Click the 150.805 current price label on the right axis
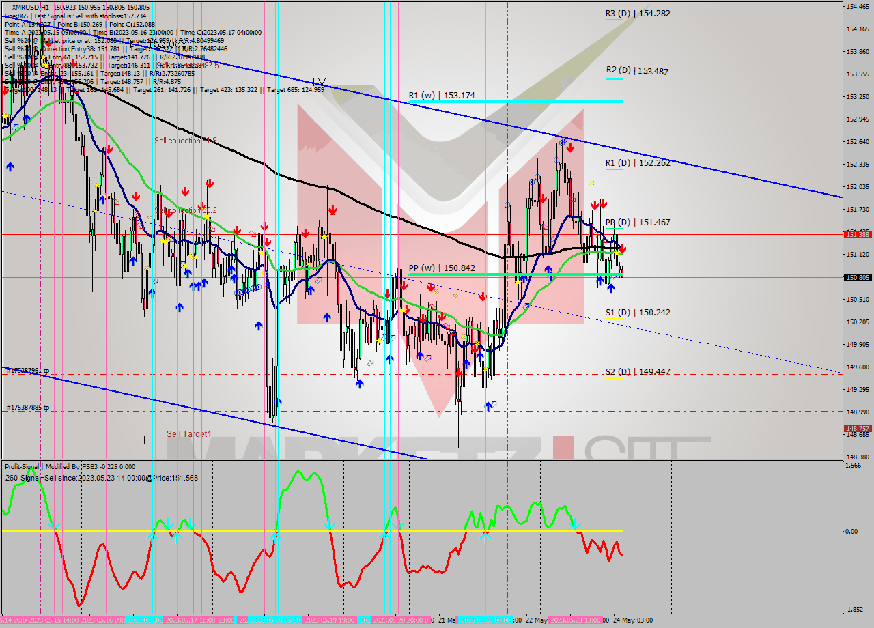 pyautogui.click(x=856, y=276)
